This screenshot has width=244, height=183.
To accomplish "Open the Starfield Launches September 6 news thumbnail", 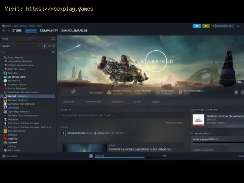I will (x=84, y=148).
